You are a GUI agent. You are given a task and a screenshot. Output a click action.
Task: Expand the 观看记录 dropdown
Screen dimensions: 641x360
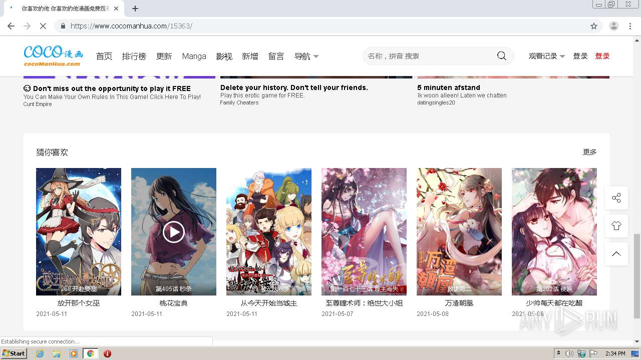(x=547, y=56)
